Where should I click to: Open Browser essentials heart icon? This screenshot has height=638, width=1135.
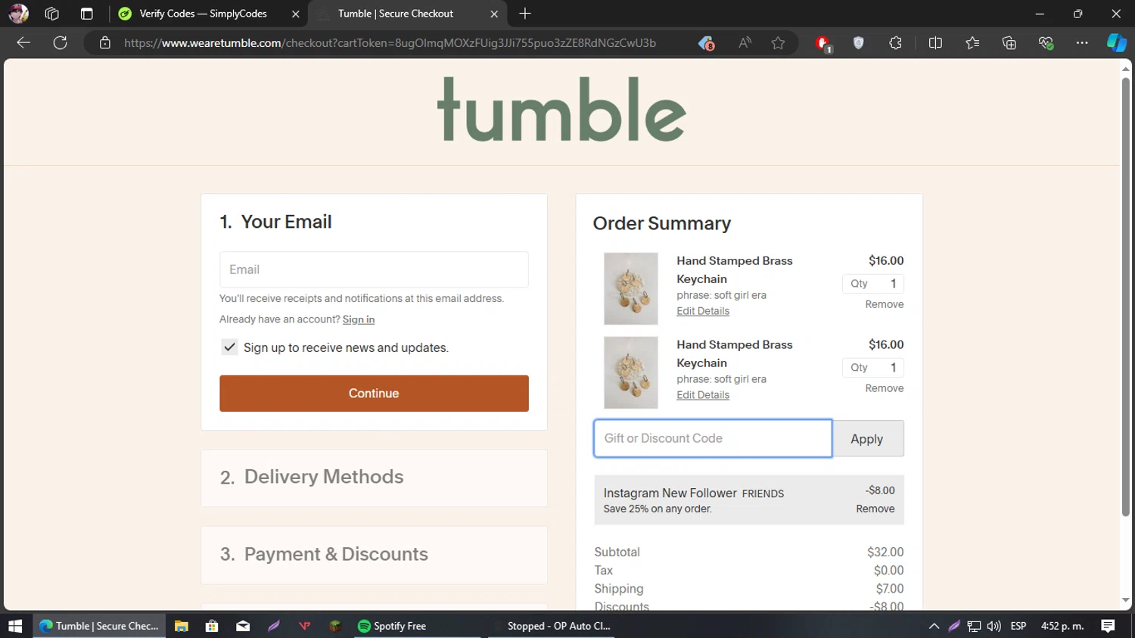tap(1046, 43)
